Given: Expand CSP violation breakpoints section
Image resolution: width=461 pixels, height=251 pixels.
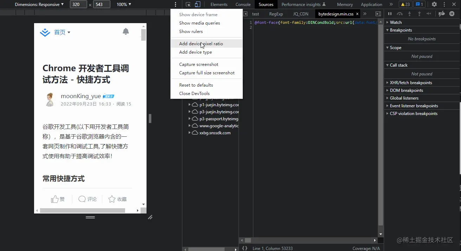Looking at the screenshot, I should 422,114.
